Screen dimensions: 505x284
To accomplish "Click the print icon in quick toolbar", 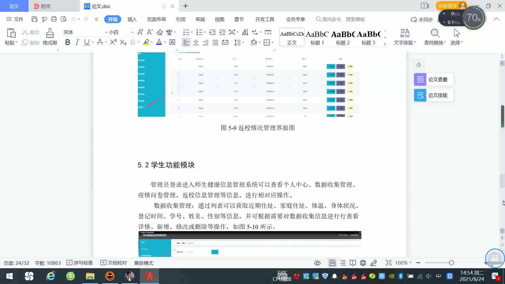I will (x=54, y=19).
